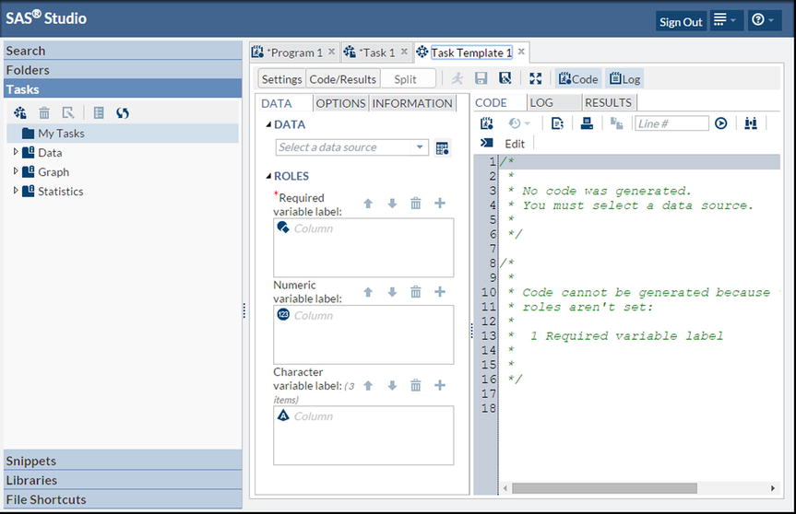Toggle the Code button in task toolbar
Viewport: 796px width, 514px height.
point(578,78)
